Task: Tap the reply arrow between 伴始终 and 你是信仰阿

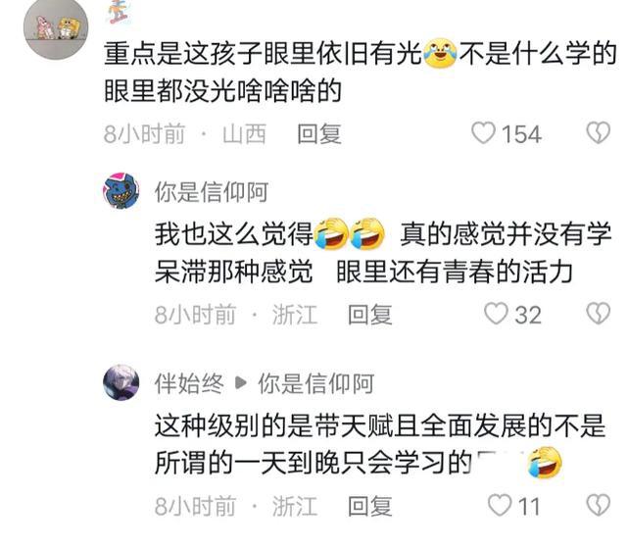Action: [241, 382]
